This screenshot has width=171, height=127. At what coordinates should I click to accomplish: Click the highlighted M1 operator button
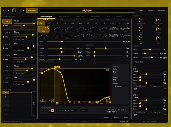click(41, 23)
